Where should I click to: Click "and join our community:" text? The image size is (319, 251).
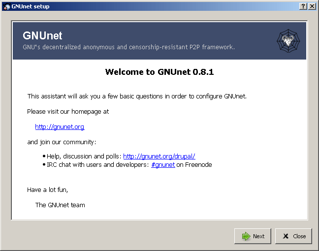pyautogui.click(x=62, y=142)
